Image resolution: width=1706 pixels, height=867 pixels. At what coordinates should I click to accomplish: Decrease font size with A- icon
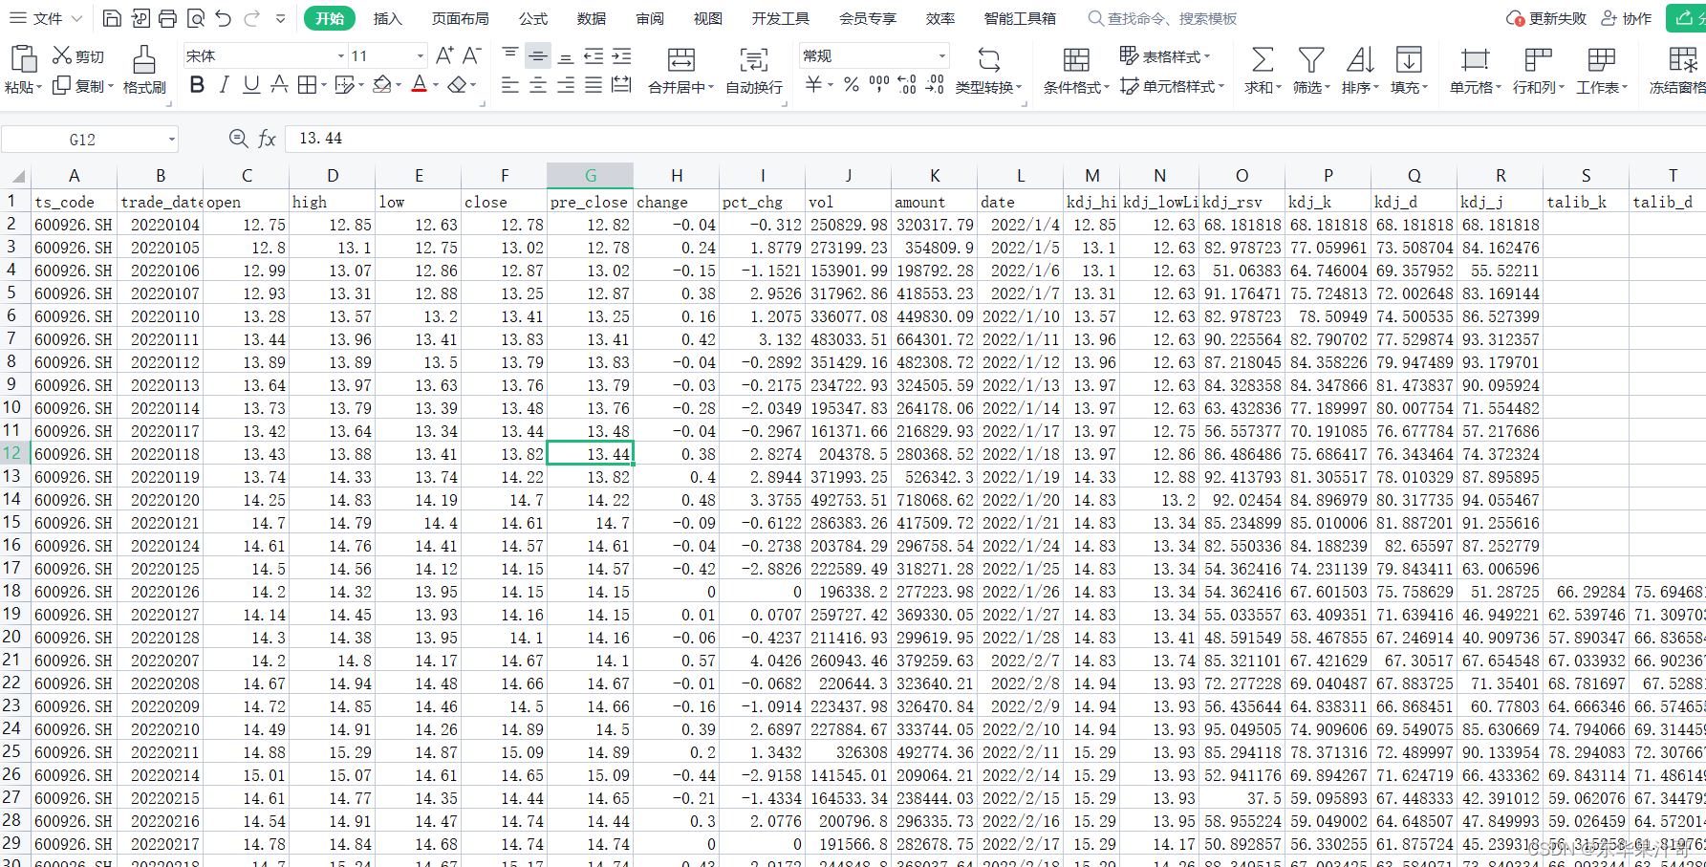[472, 55]
